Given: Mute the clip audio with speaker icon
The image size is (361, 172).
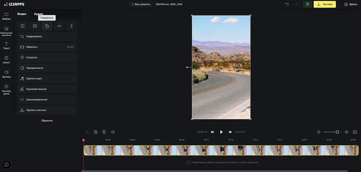Looking at the screenshot, I should pos(113,132).
